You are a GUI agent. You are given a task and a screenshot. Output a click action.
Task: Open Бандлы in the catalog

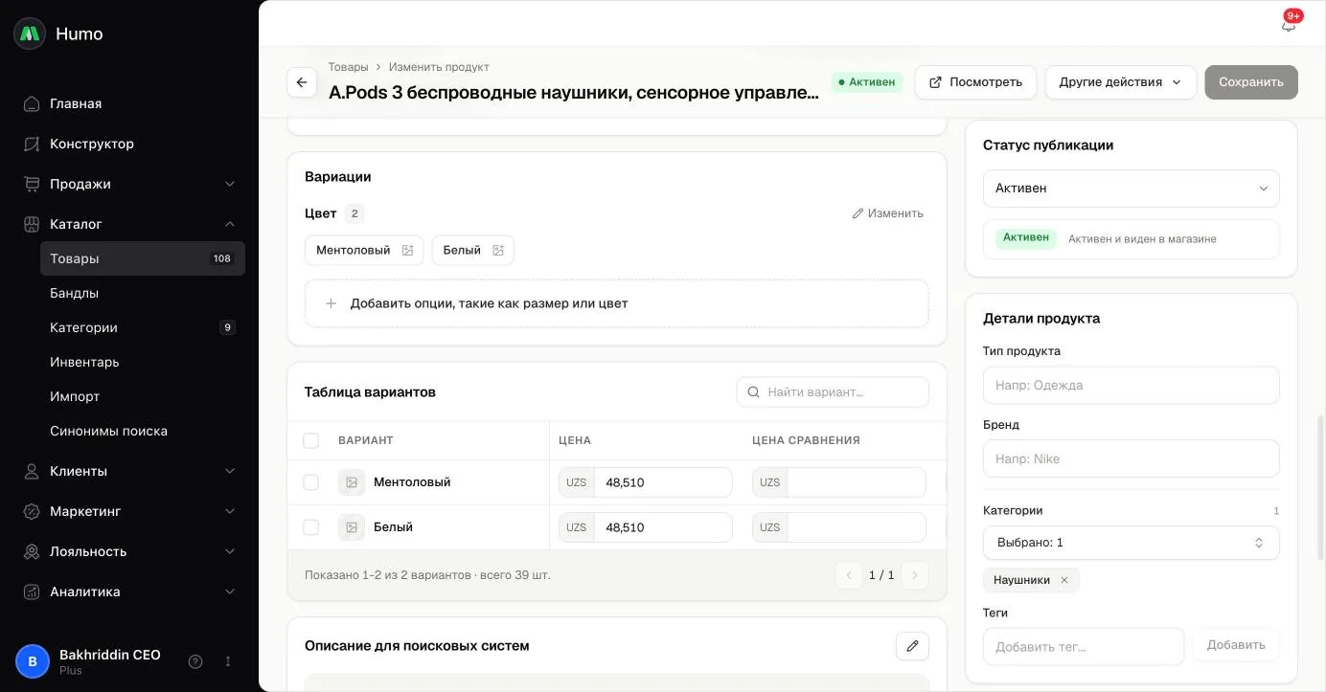click(143, 293)
